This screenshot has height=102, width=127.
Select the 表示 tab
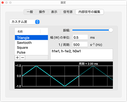[x=54, y=12]
